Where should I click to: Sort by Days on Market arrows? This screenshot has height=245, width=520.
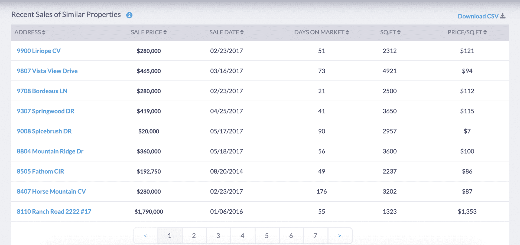click(347, 32)
